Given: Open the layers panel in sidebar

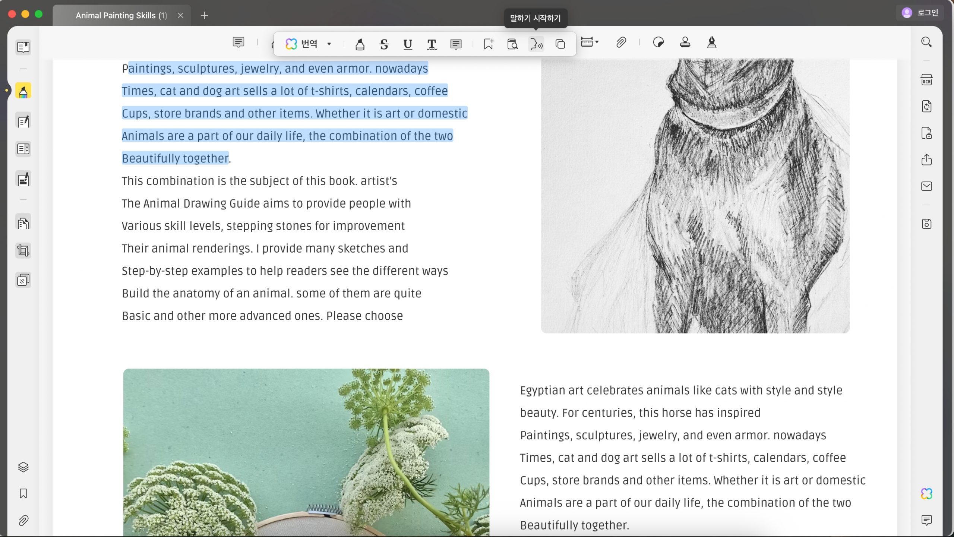Looking at the screenshot, I should [23, 467].
